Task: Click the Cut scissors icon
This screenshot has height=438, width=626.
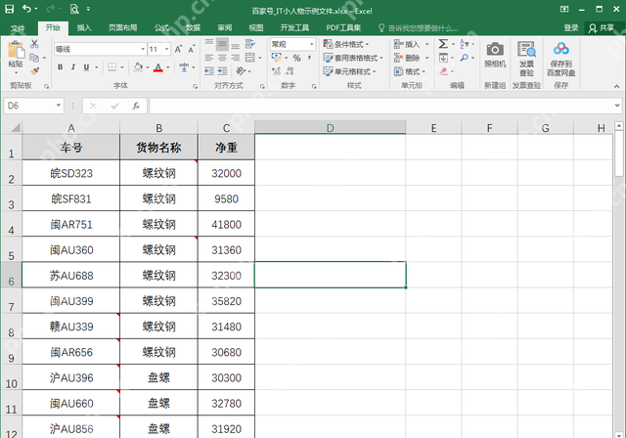Action: coord(34,44)
